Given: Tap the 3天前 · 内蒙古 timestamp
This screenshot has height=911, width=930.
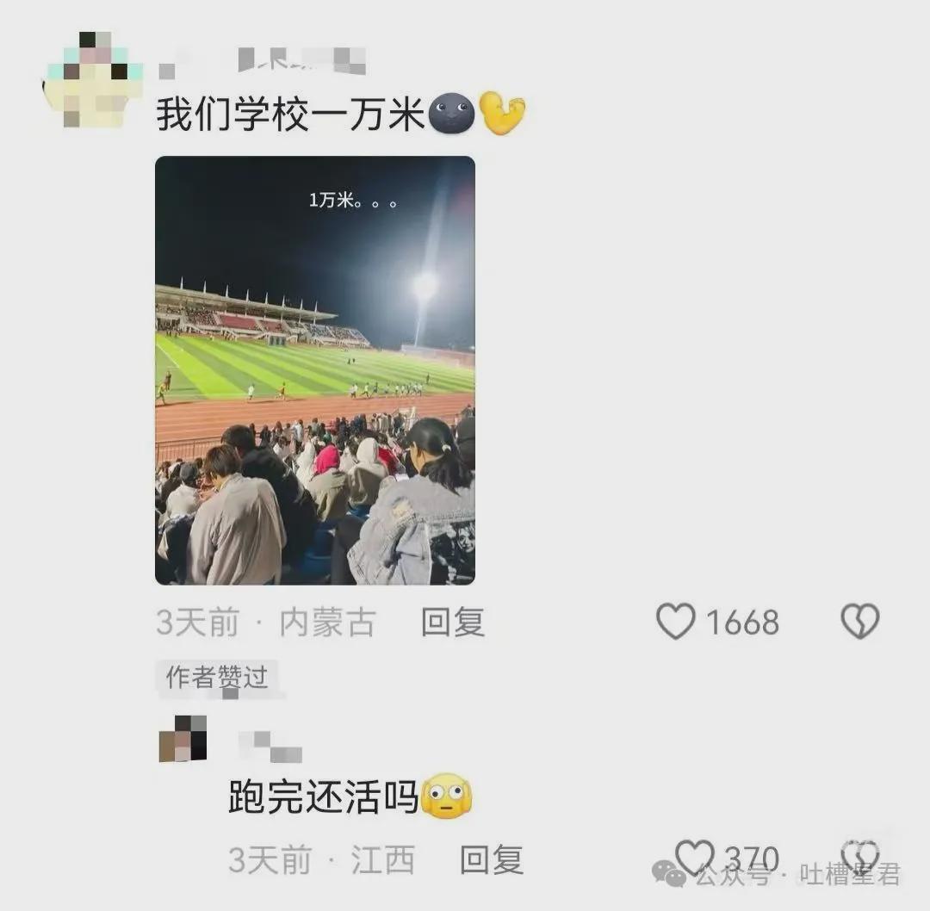Looking at the screenshot, I should tap(266, 623).
